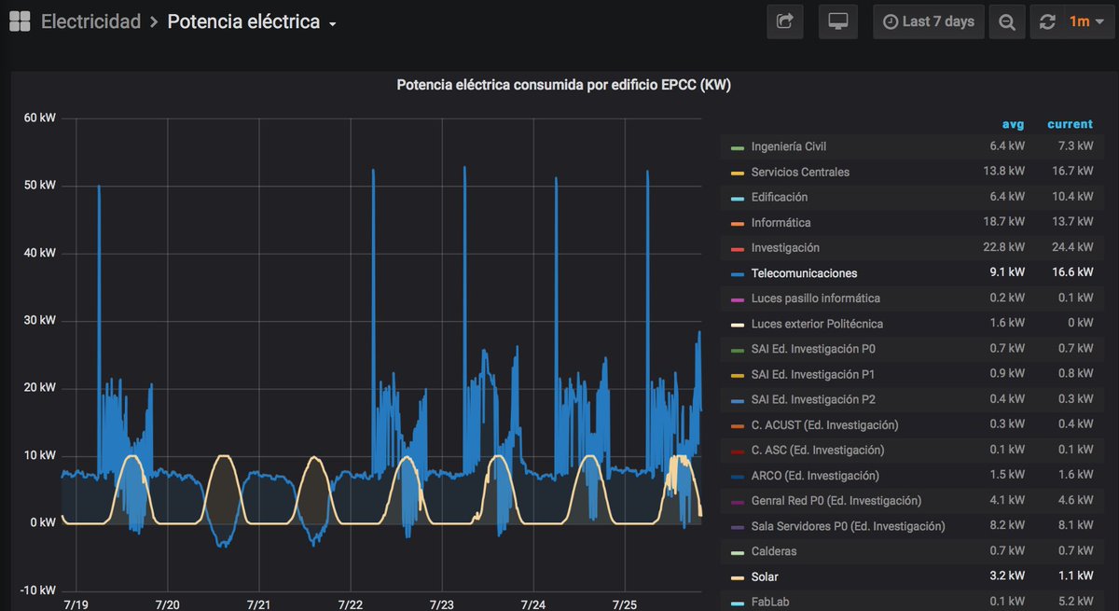Select FabLab legend entry
The image size is (1119, 611).
[770, 603]
